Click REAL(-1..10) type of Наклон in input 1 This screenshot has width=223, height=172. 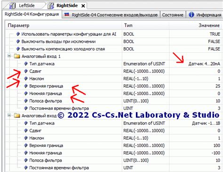tap(136, 79)
